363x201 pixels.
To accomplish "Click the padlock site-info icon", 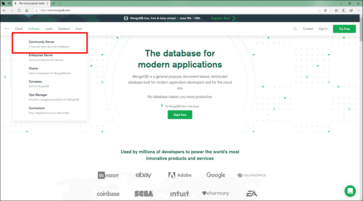I will coord(37,10).
